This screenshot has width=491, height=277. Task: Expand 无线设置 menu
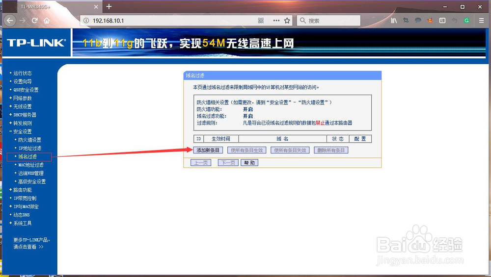click(23, 106)
